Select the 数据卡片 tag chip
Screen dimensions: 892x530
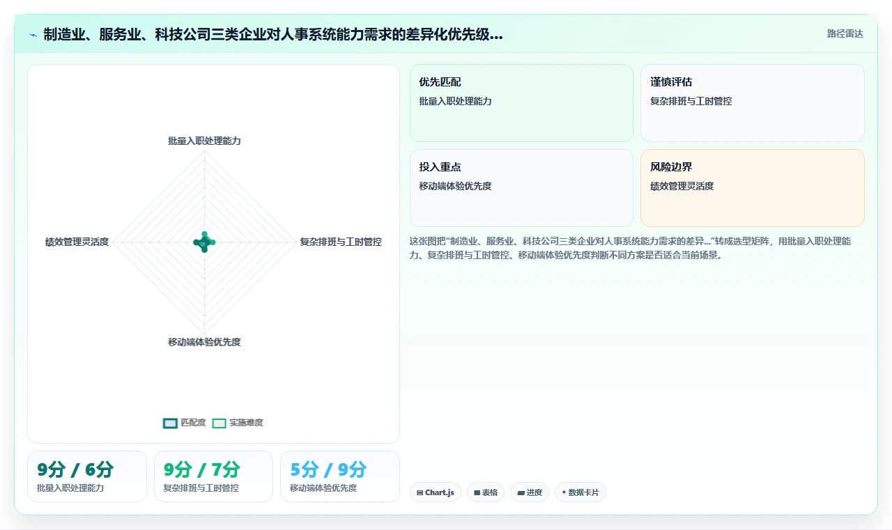580,492
